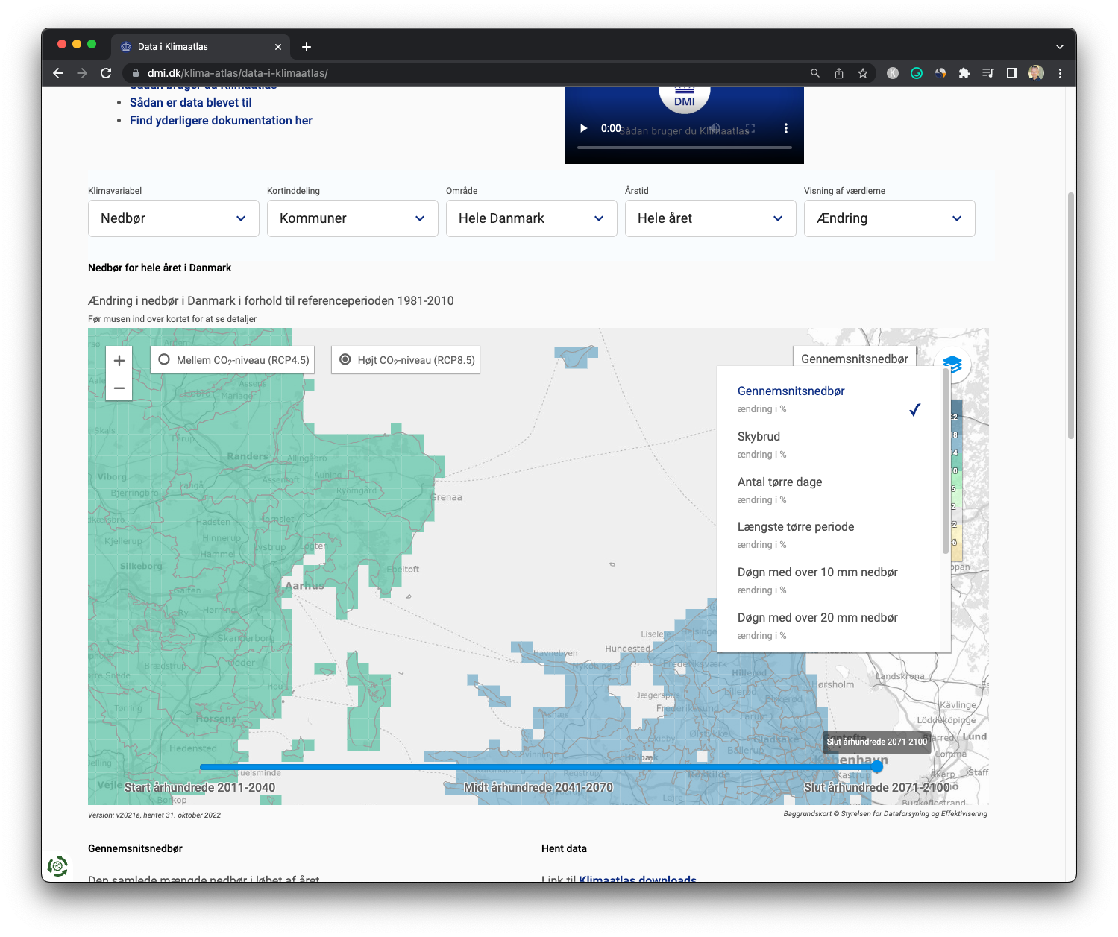This screenshot has width=1118, height=937.
Task: Click the time period slider handle
Action: (877, 766)
